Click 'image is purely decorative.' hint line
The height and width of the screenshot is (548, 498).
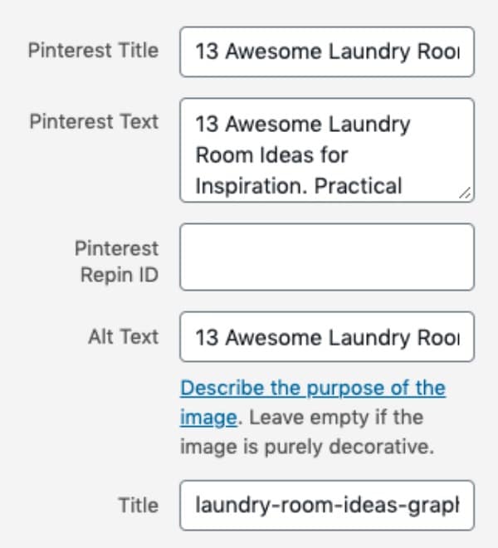click(307, 447)
